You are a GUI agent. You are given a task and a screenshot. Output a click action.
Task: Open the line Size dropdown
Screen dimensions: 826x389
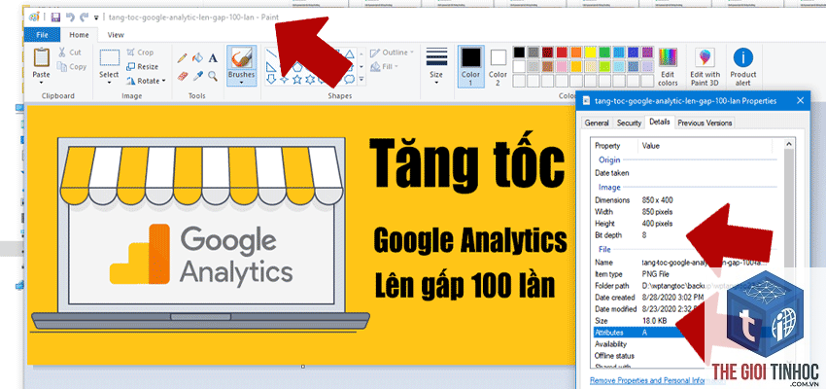click(436, 66)
